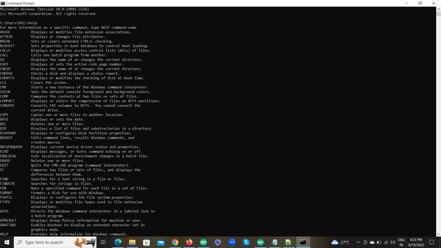Open the volume speaker tray icon
The image size is (441, 248).
[x=393, y=242]
